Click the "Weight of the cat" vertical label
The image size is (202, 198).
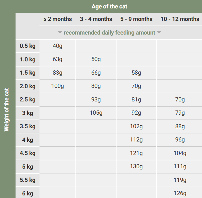point(6,109)
